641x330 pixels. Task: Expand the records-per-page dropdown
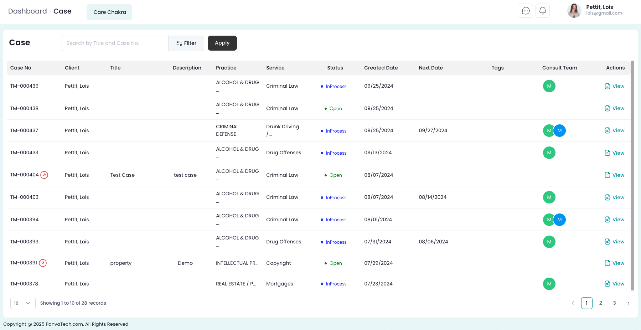click(23, 303)
